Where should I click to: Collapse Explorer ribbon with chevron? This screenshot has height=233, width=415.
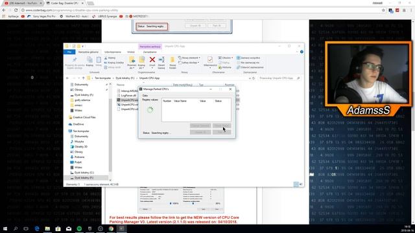click(297, 52)
